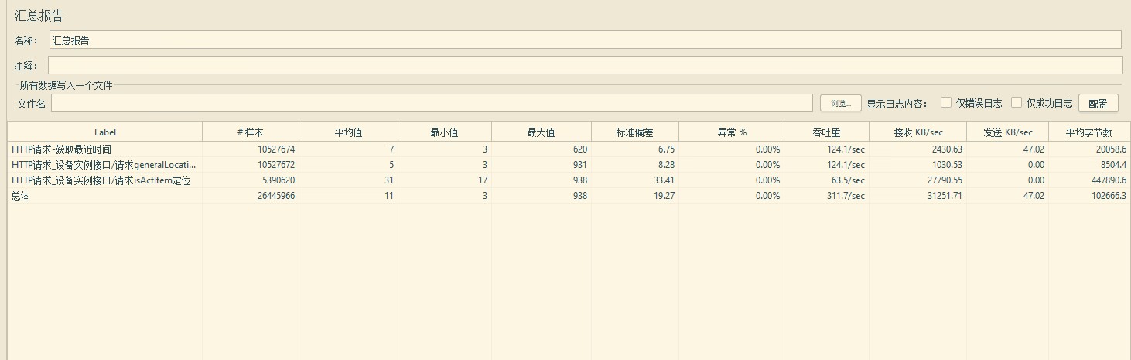Click maximum value 938 in 总体 row

580,196
